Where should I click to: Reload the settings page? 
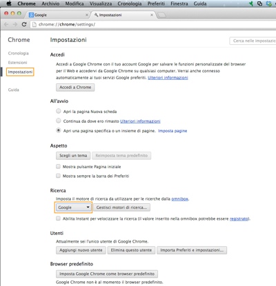[x=24, y=24]
